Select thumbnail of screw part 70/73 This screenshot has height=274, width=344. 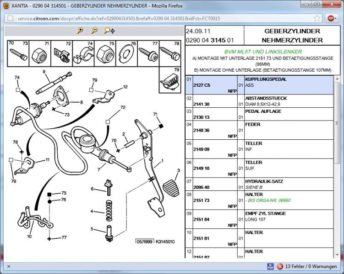[x=18, y=53]
